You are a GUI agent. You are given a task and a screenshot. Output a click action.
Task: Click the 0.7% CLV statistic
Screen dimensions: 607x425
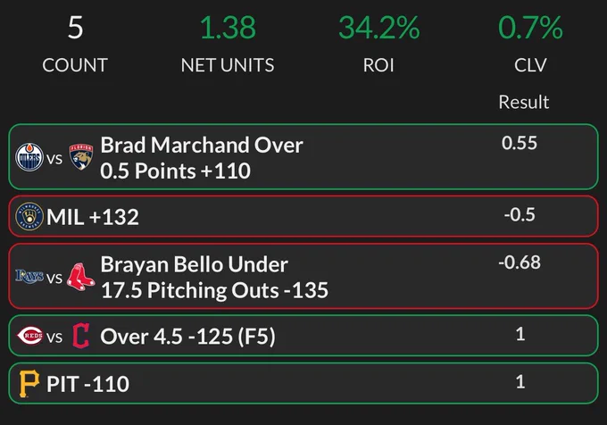[x=530, y=28]
